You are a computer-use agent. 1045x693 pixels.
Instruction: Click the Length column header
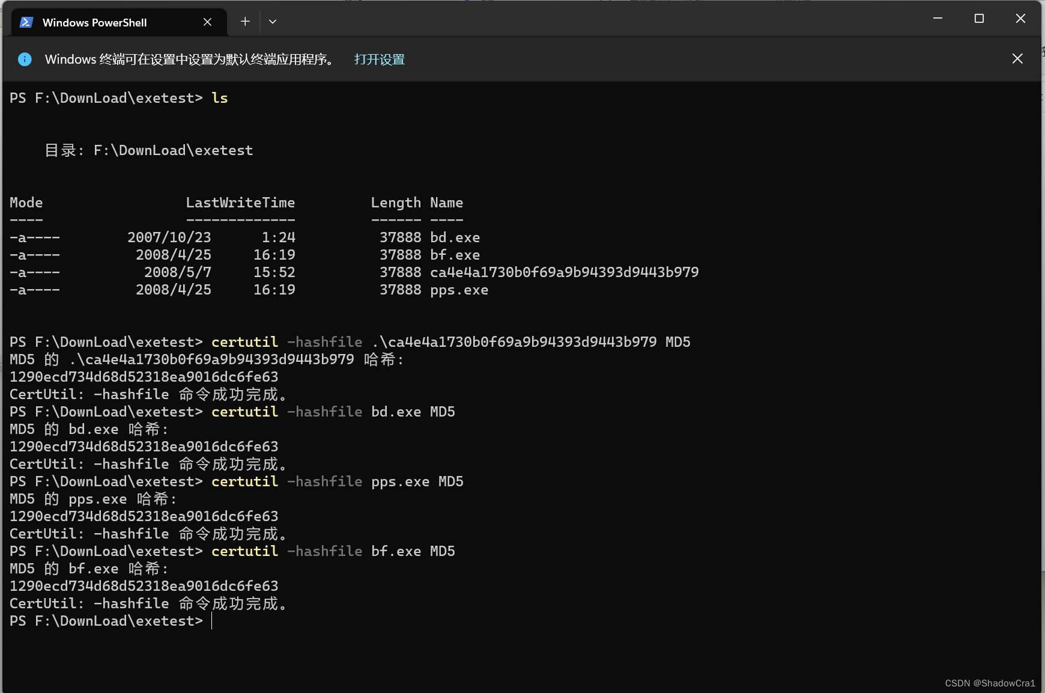click(396, 203)
